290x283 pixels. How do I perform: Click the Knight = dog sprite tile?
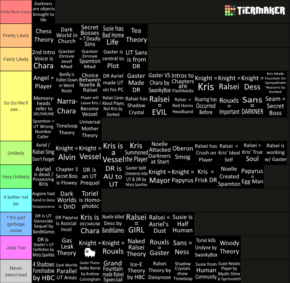pos(90,248)
